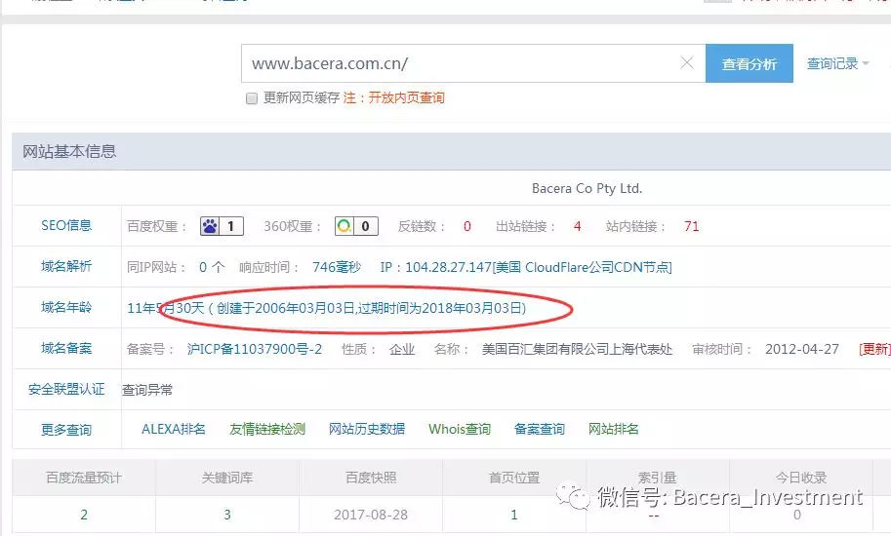This screenshot has width=891, height=536.
Task: Click the site title Bacera Co Pty Ltd.
Action: click(587, 188)
